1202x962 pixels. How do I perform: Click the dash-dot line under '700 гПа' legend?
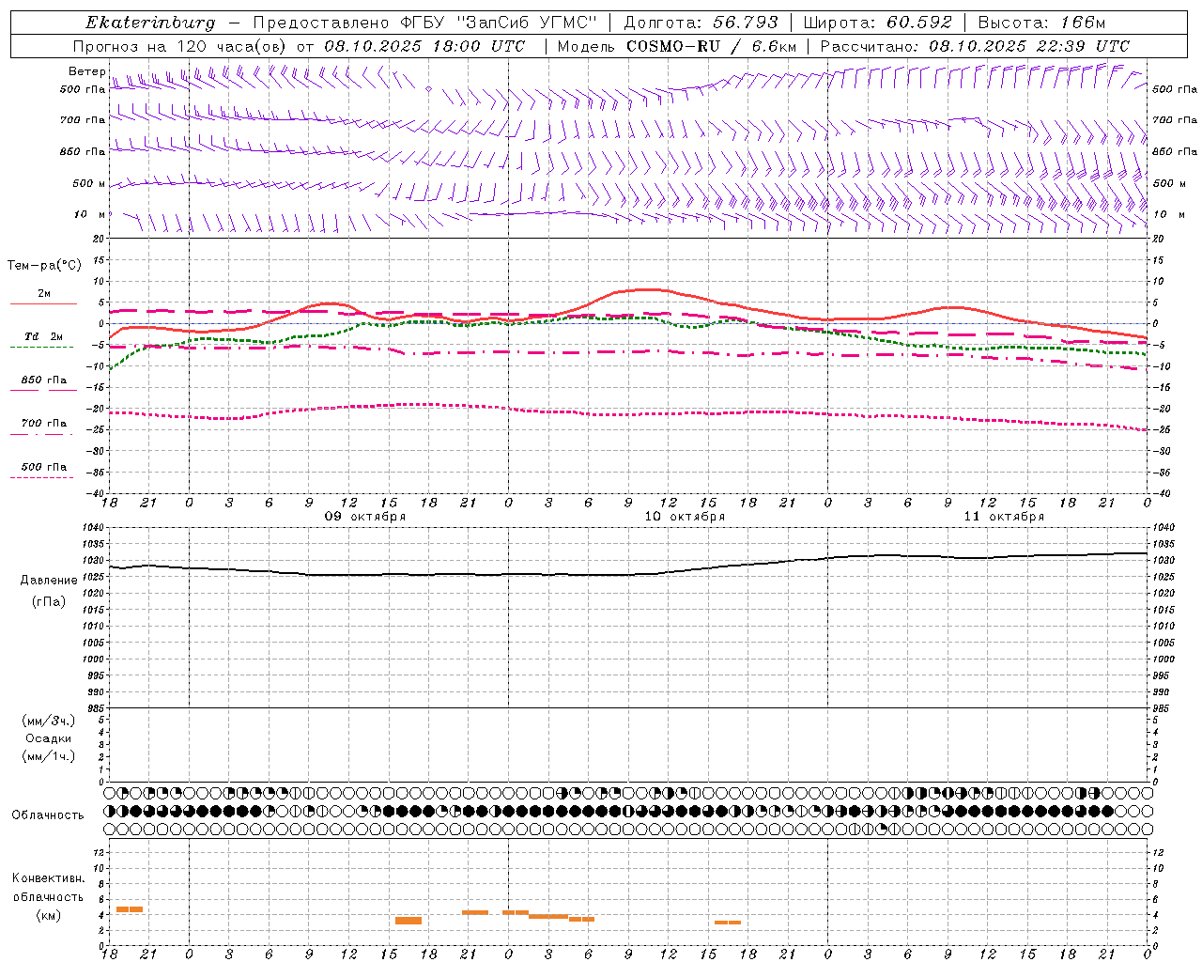click(41, 435)
